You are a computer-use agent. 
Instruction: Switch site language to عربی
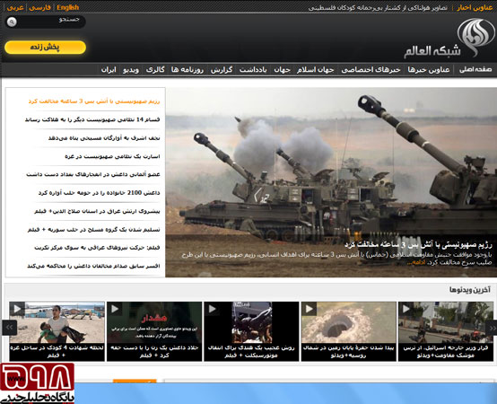click(x=15, y=7)
